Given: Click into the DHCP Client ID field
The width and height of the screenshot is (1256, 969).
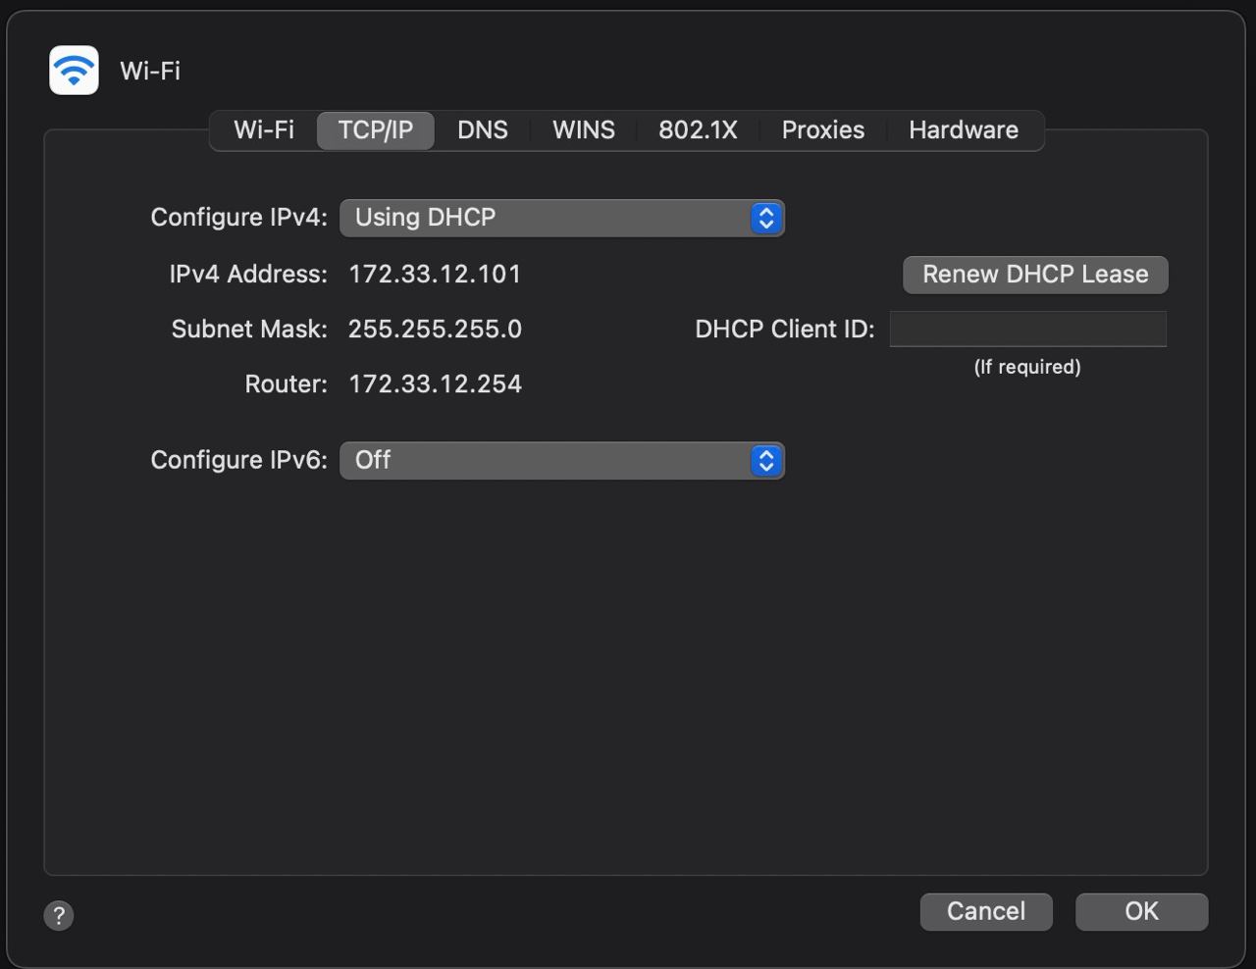Looking at the screenshot, I should pos(1027,330).
